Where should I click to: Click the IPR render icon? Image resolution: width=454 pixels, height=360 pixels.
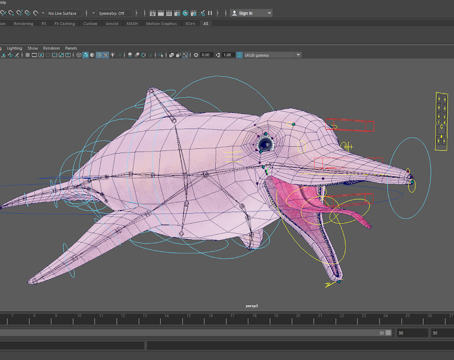tap(168, 13)
